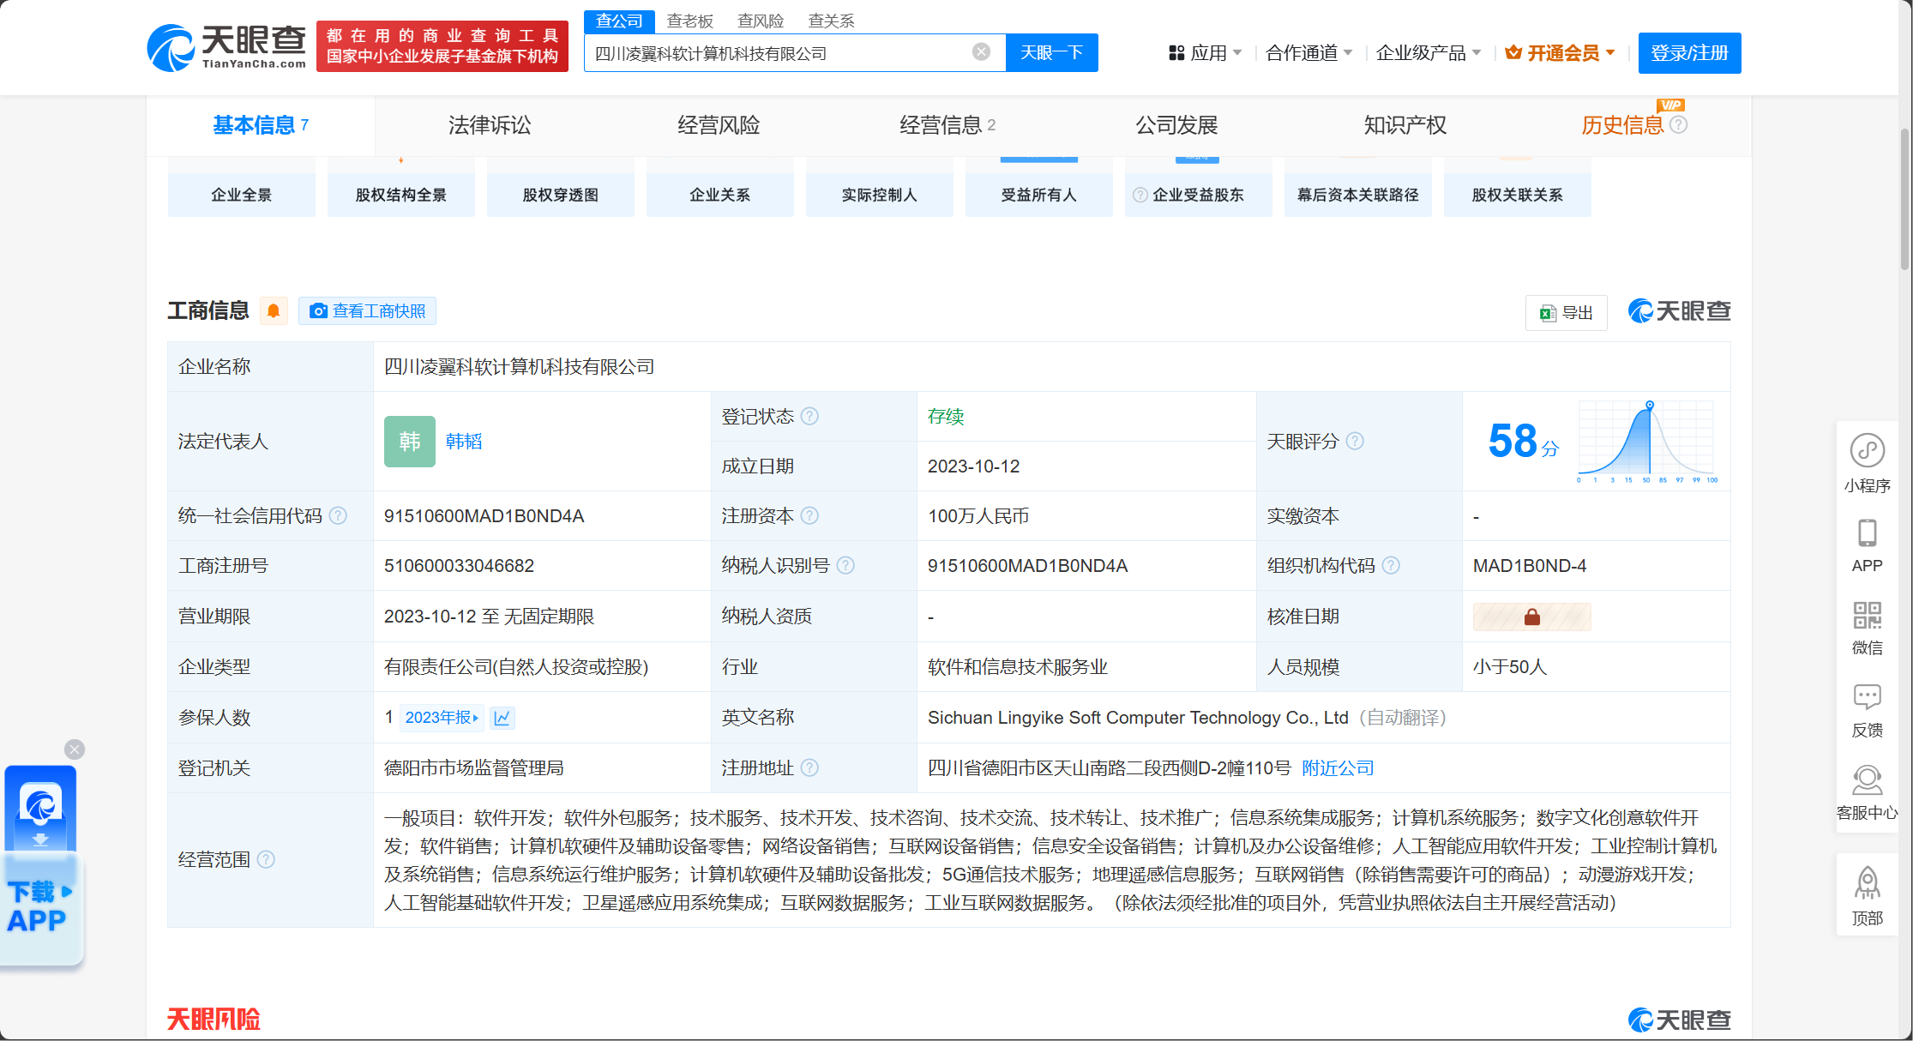Open 实际控制人 button
This screenshot has height=1041, width=1913.
tap(880, 195)
